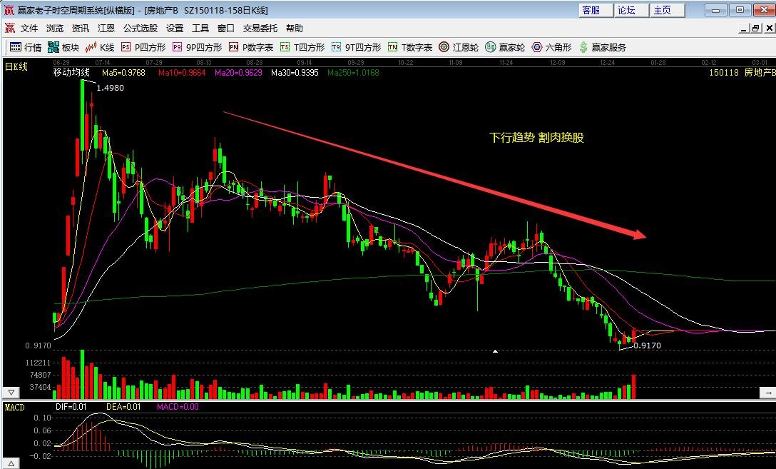Select the Ma20=0.9629 value
Image resolution: width=776 pixels, height=469 pixels.
238,73
